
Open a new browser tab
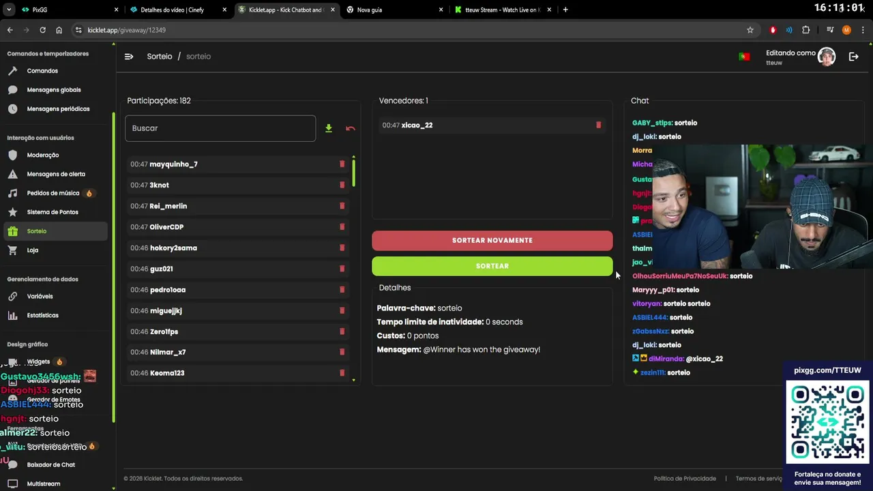coord(565,10)
